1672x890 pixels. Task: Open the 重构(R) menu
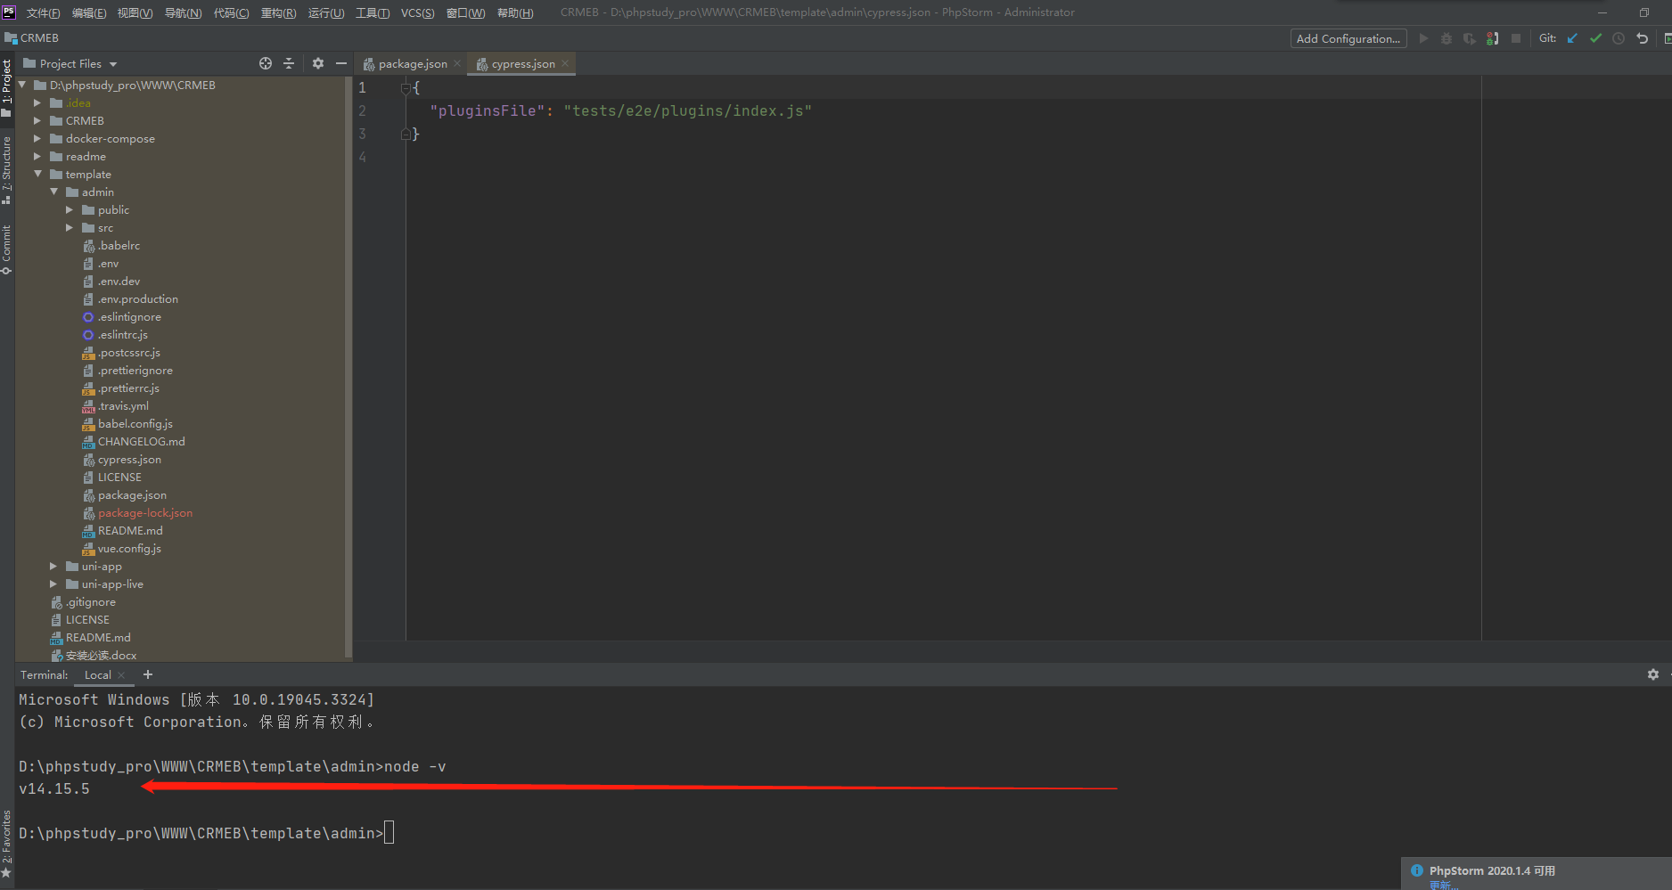pyautogui.click(x=279, y=12)
